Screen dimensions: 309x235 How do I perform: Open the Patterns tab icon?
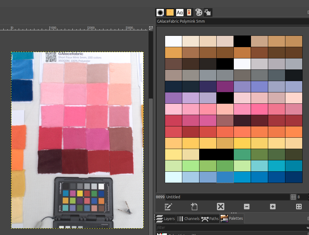170,12
